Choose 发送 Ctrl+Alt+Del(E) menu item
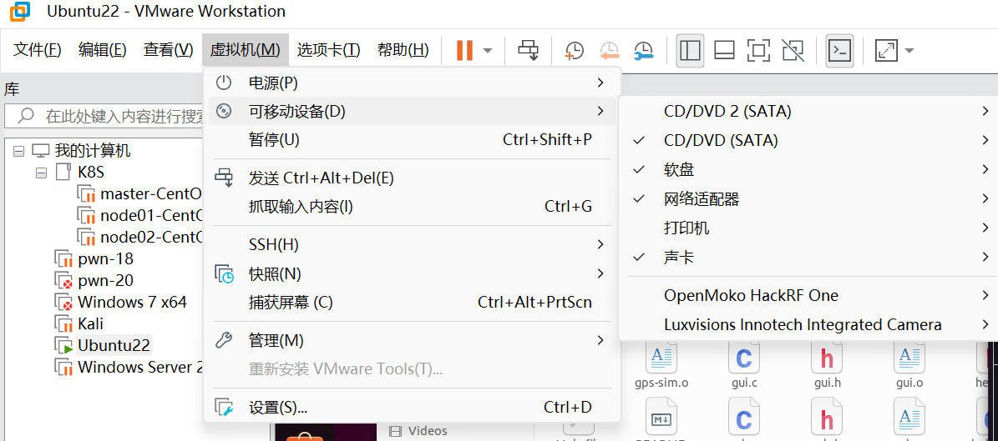 click(412, 178)
